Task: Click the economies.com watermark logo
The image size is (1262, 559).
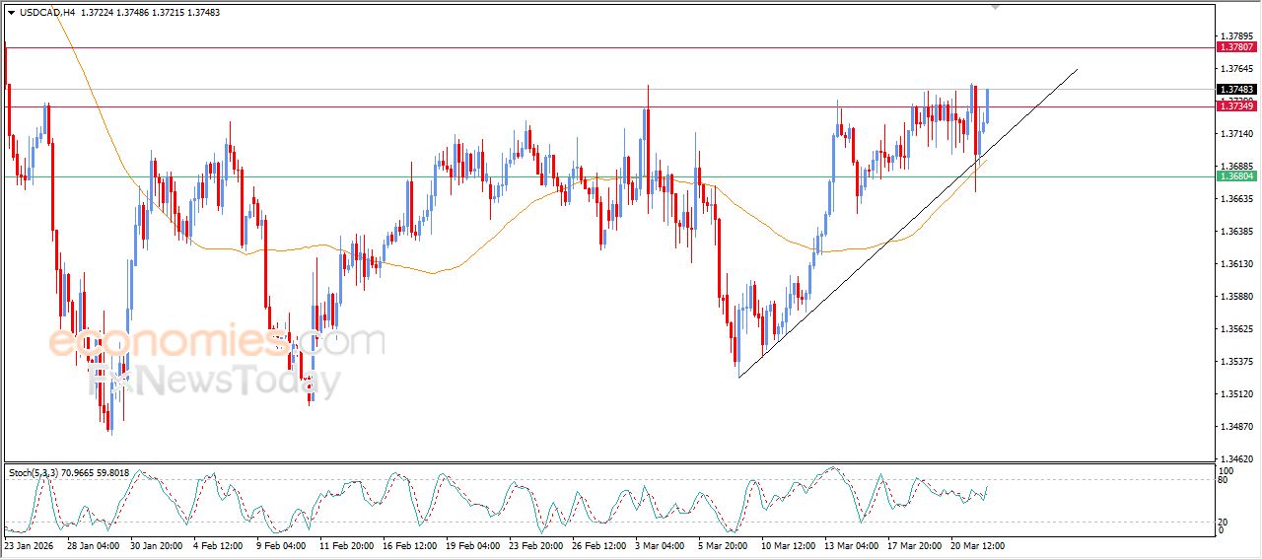Action: tap(216, 342)
